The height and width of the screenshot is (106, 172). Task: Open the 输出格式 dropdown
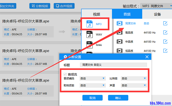(156, 6)
